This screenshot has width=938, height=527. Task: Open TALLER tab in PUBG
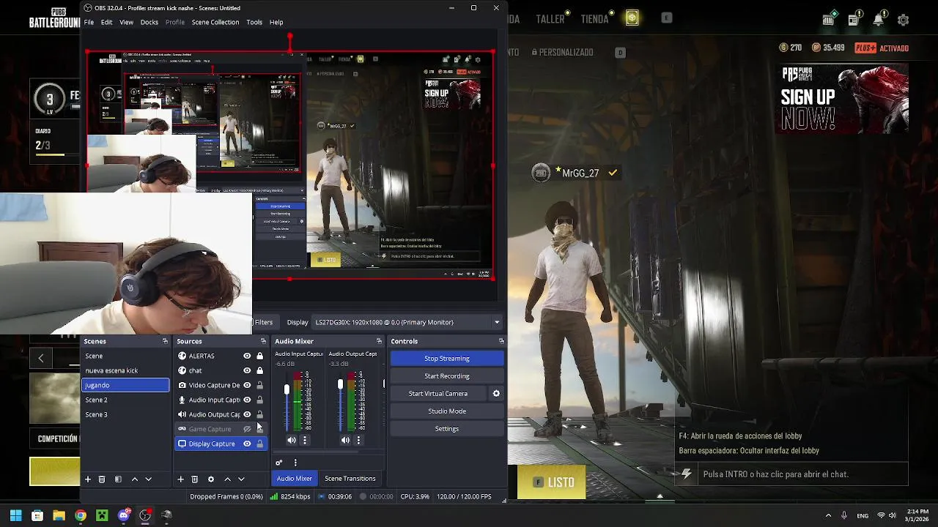coord(550,19)
